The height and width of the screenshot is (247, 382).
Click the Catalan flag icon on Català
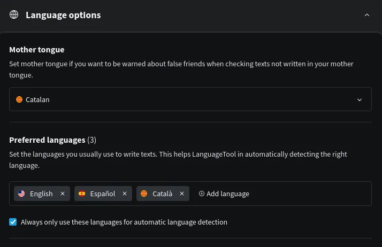144,194
